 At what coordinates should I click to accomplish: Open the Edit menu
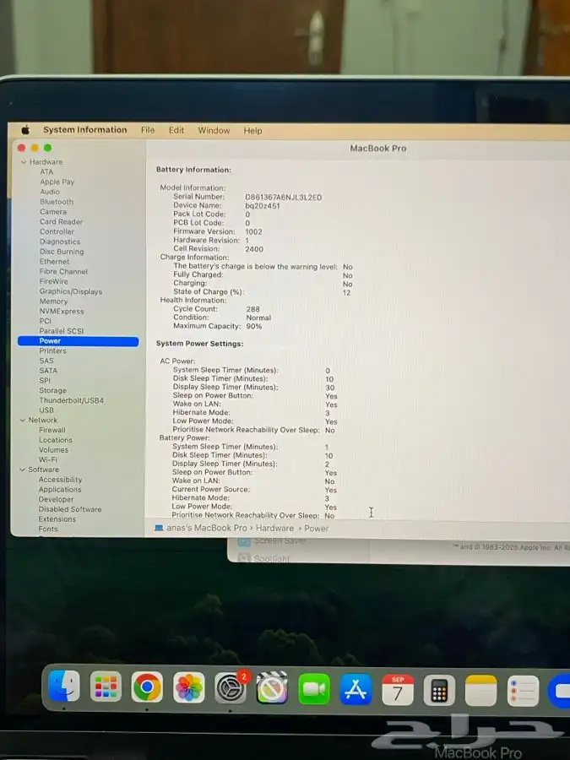(176, 130)
